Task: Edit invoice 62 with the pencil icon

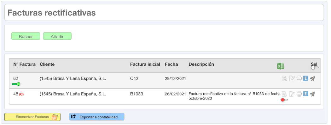Action: pyautogui.click(x=292, y=79)
